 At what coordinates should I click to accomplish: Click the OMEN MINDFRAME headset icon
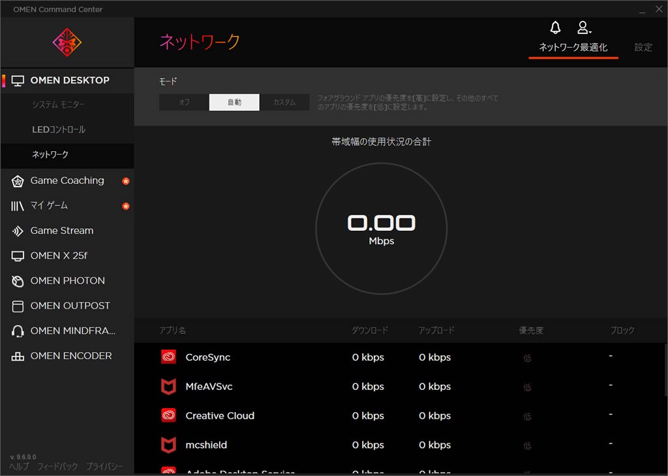coord(18,331)
